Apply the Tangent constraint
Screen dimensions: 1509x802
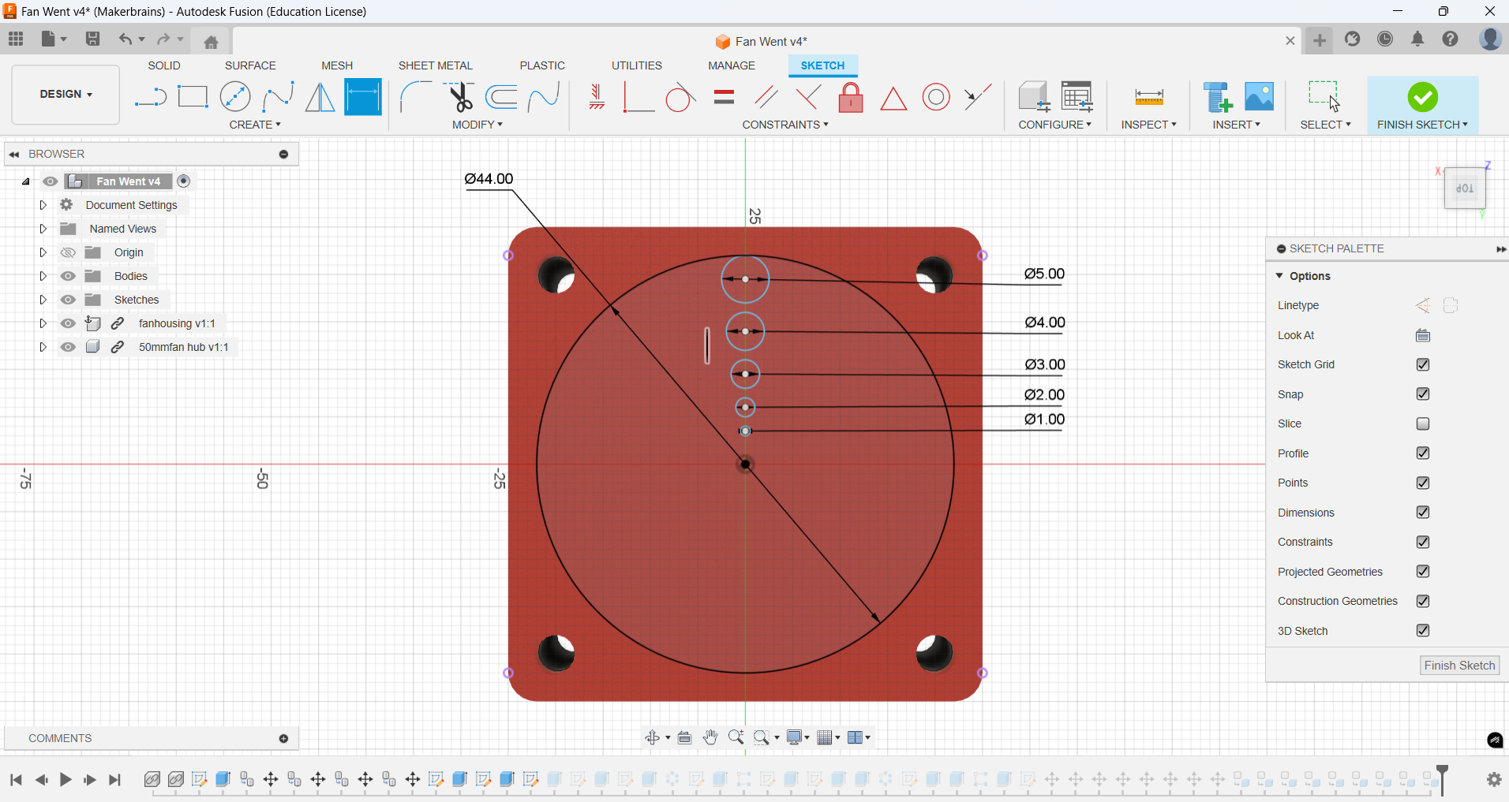680,98
